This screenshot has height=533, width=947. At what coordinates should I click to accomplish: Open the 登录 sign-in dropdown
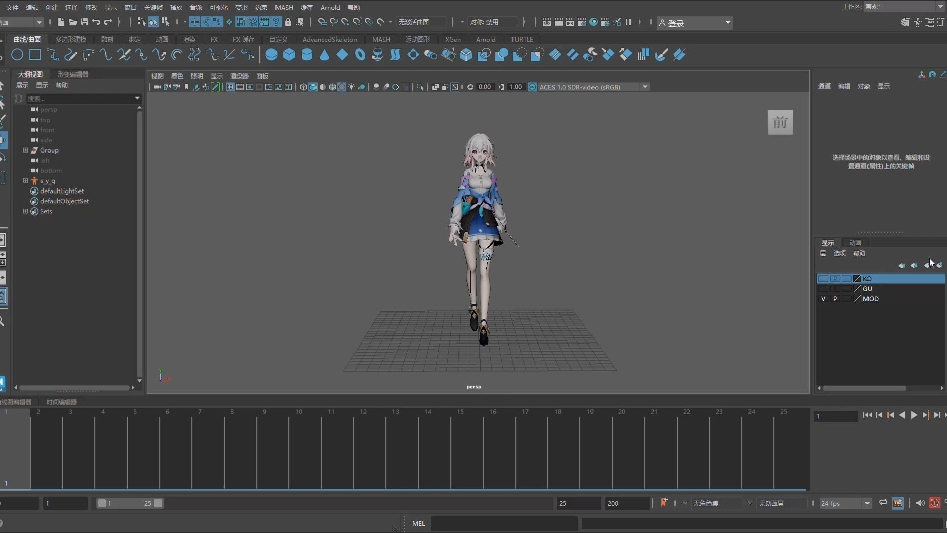click(695, 23)
